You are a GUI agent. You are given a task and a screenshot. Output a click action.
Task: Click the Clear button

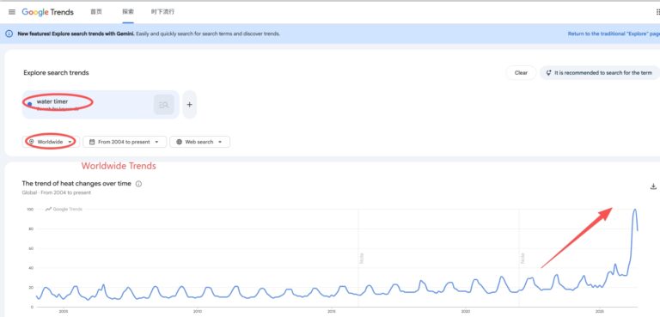pos(521,73)
